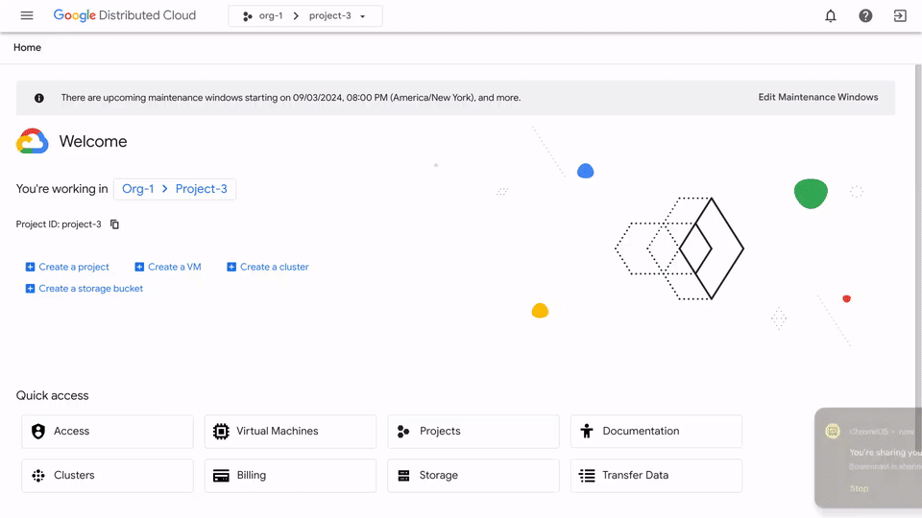The image size is (922, 518).
Task: Open the Clusters quick access card
Action: click(x=108, y=476)
